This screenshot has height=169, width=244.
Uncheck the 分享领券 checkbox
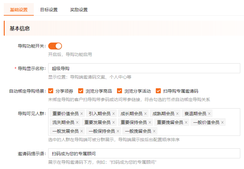click(51, 91)
